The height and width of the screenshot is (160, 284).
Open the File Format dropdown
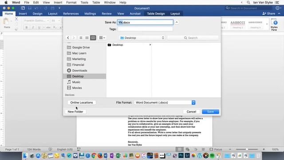[165, 103]
